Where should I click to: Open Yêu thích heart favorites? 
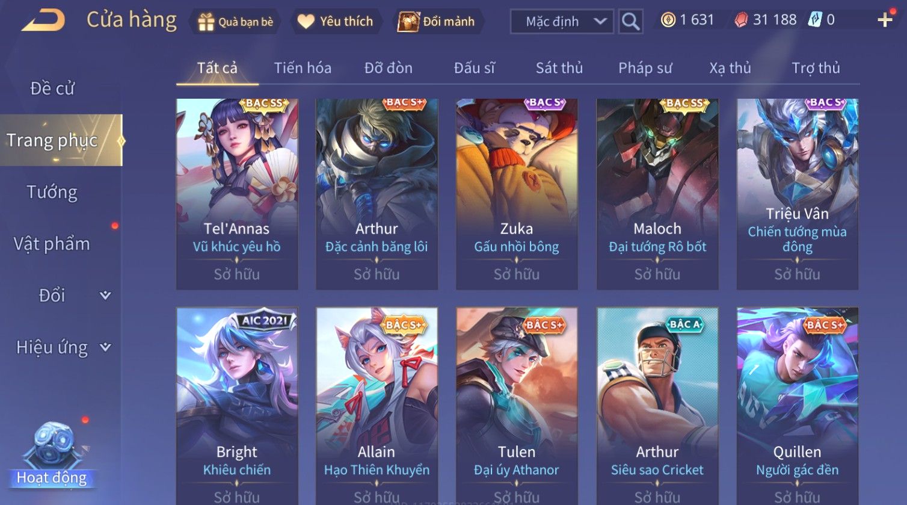pyautogui.click(x=306, y=22)
